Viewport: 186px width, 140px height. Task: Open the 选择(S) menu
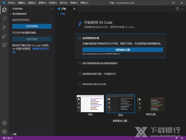[32, 3]
